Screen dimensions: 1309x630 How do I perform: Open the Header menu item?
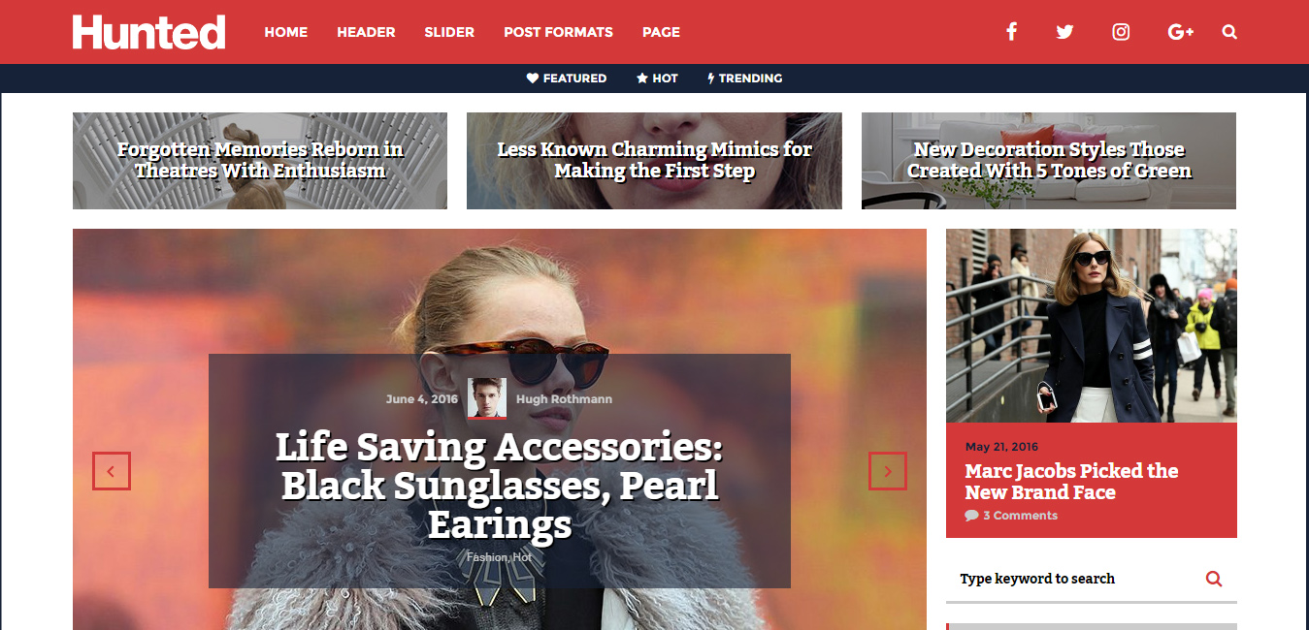[x=366, y=32]
